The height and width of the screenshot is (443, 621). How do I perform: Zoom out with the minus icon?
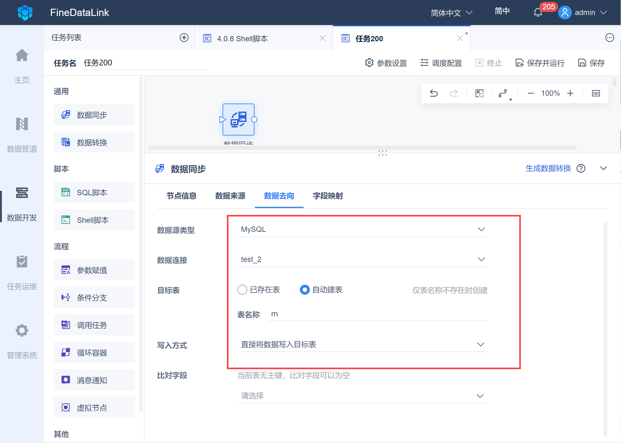tap(531, 93)
